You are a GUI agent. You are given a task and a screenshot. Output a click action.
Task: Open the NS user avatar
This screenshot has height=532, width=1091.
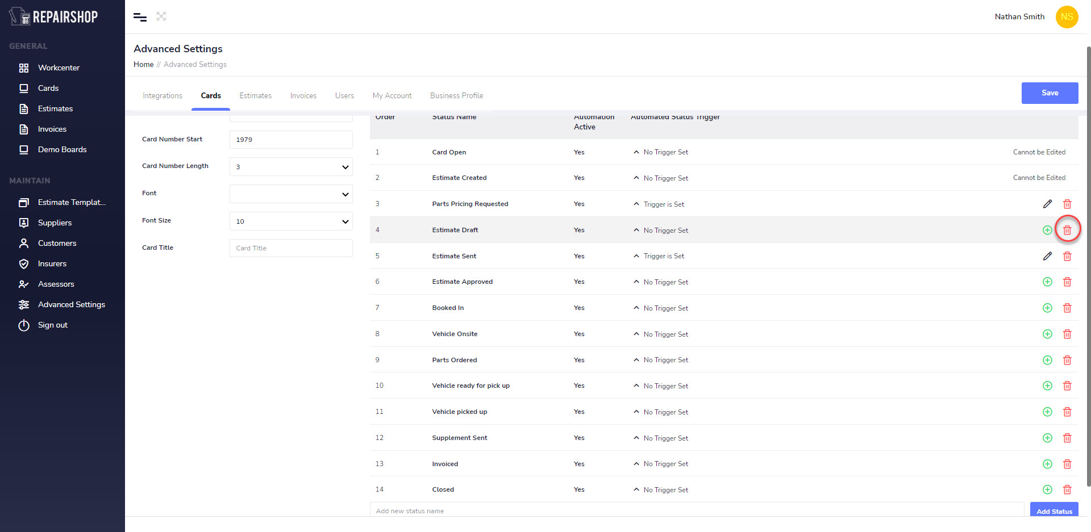[1067, 16]
